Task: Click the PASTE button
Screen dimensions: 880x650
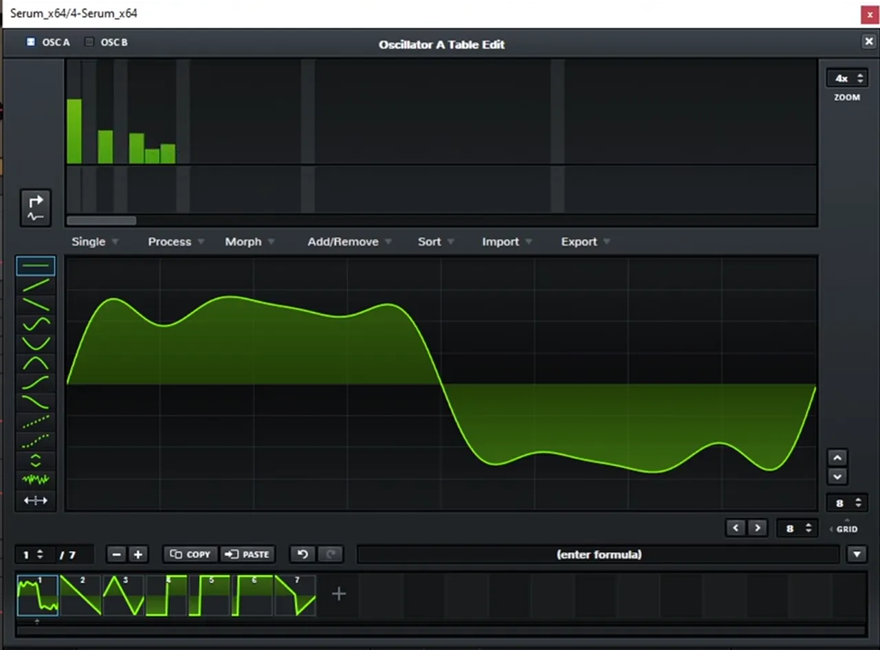Action: 247,554
